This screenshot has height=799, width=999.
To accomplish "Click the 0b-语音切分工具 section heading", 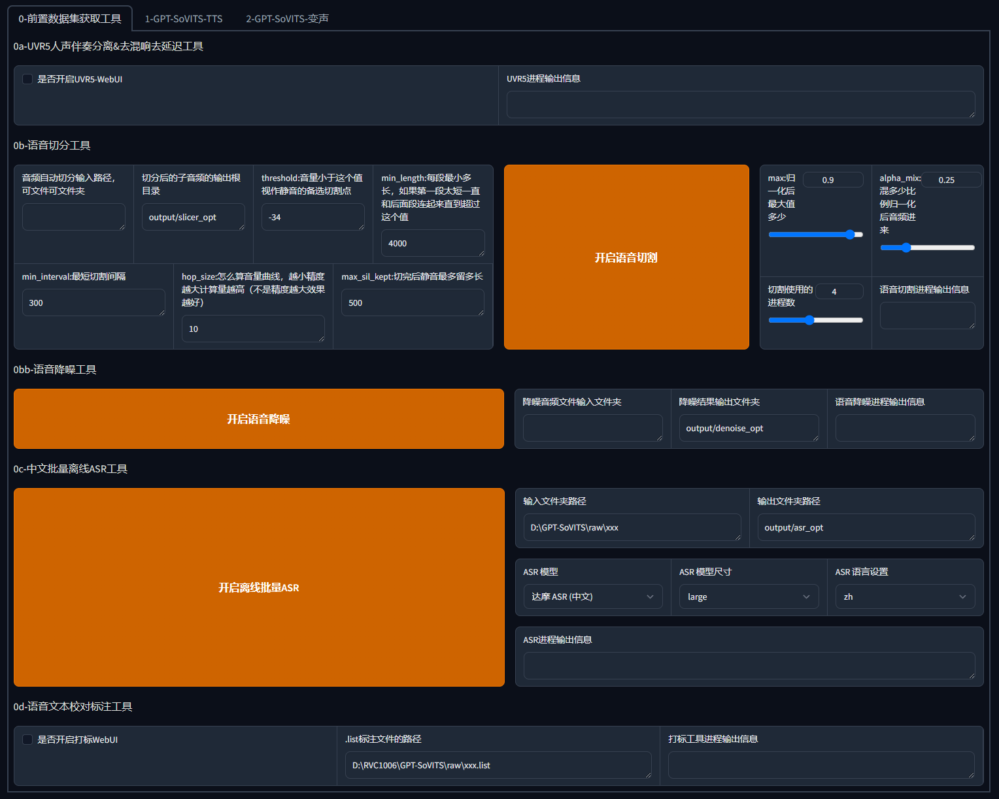I will (52, 145).
